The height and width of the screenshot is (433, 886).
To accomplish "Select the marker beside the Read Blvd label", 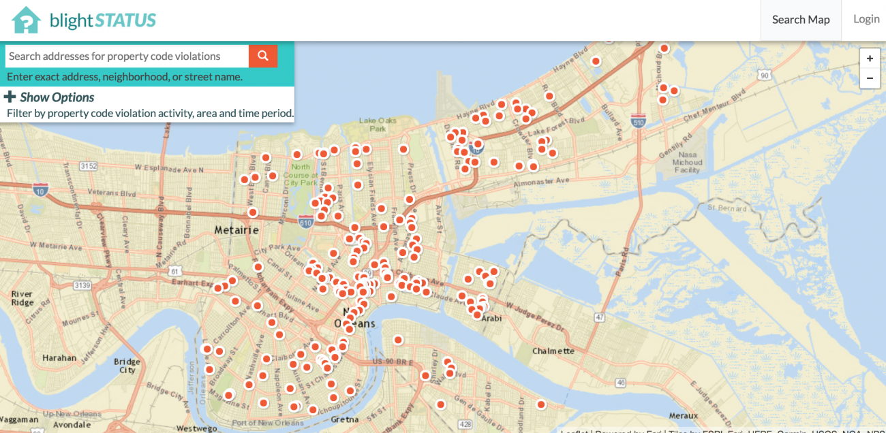I will [549, 96].
